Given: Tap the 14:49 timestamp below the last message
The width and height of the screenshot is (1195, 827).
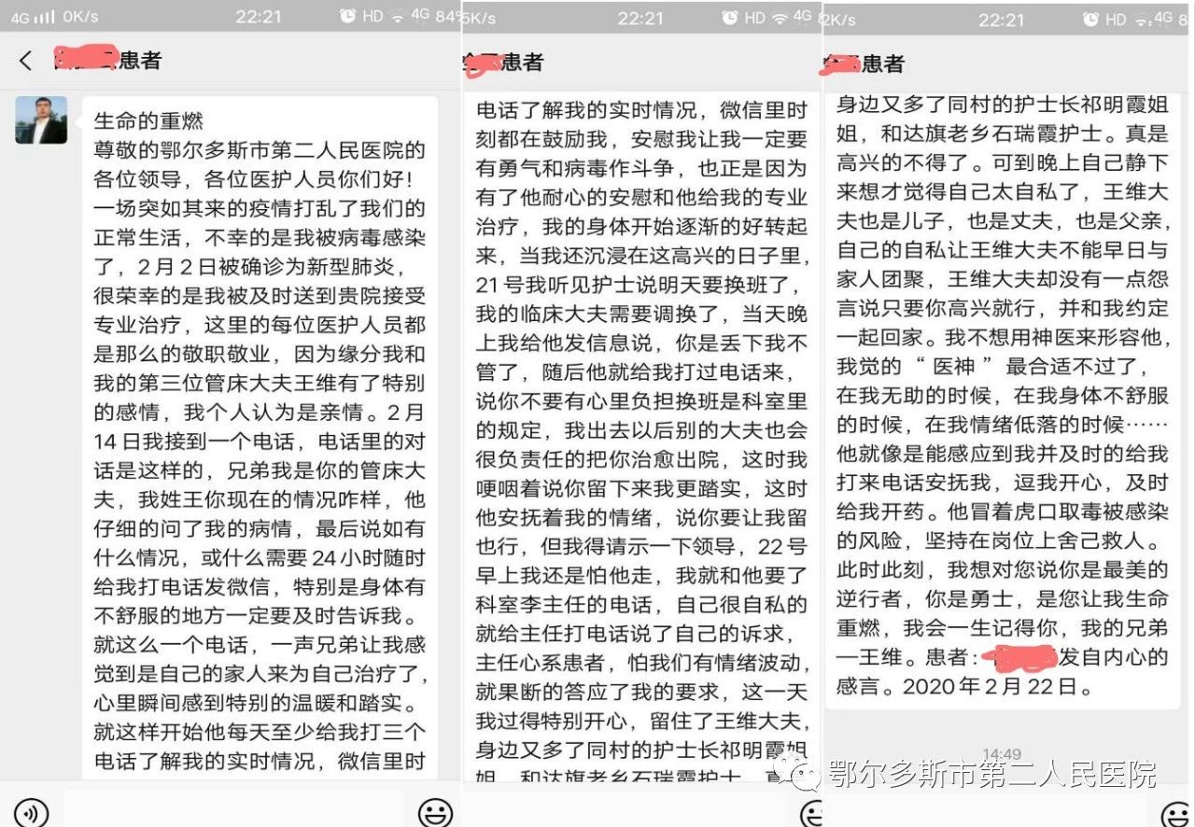Looking at the screenshot, I should point(1001,753).
